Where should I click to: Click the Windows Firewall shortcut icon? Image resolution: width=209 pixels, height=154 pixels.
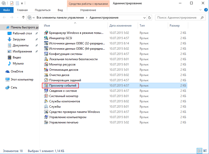pyautogui.click(x=46, y=33)
